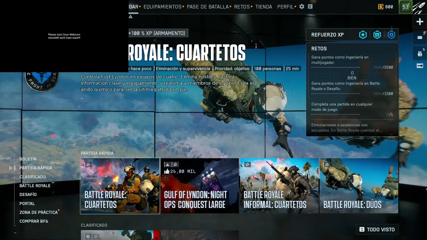
Task: Select the middle XP boost hexagon icon
Action: point(377,35)
